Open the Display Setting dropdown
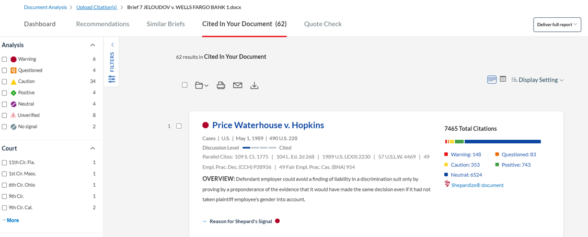The width and height of the screenshot is (588, 237). pos(537,80)
